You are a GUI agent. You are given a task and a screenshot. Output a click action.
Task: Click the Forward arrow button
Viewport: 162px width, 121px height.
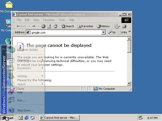34,26
